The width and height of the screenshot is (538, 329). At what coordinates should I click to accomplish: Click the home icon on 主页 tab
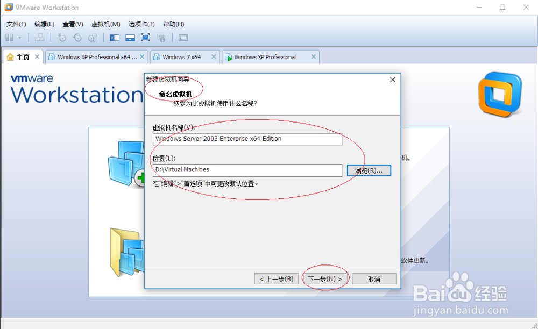click(11, 56)
